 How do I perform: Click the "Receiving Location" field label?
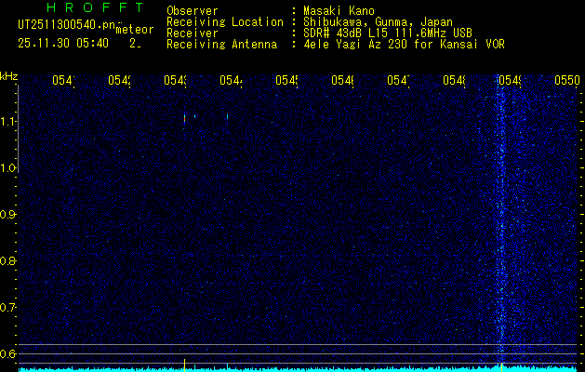point(225,22)
